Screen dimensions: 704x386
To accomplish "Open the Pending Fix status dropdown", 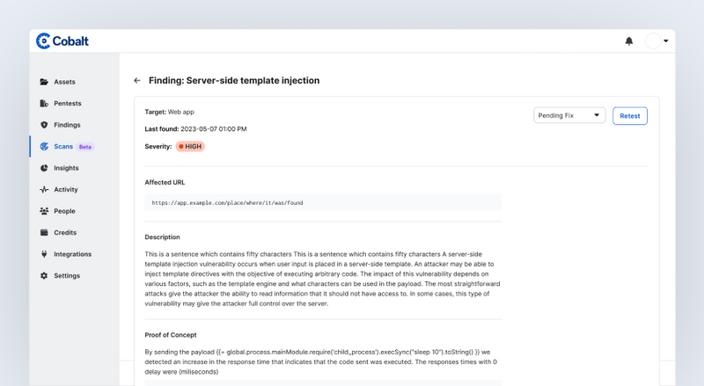I will (569, 115).
